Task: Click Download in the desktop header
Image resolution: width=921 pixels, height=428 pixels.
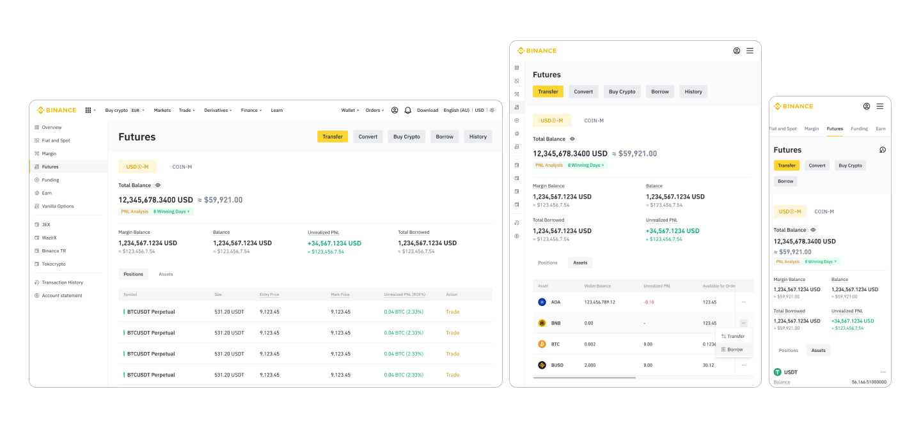Action: 427,110
